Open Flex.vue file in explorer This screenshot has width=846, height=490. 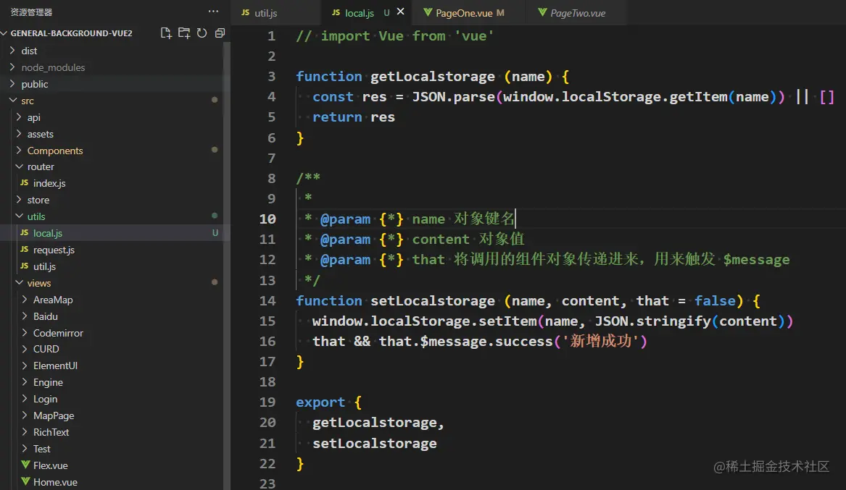point(50,465)
